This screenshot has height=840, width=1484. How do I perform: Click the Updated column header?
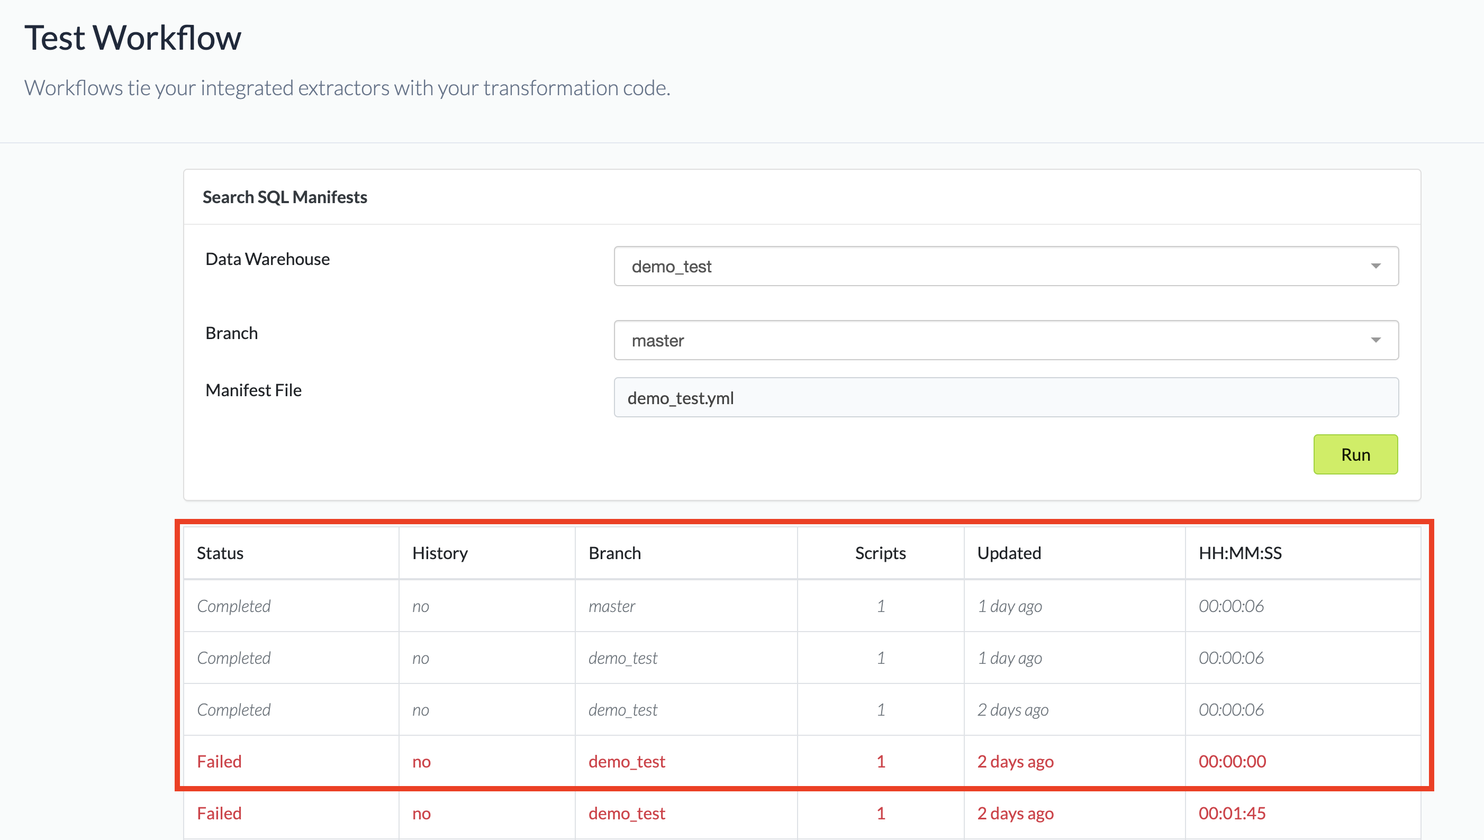(1008, 553)
